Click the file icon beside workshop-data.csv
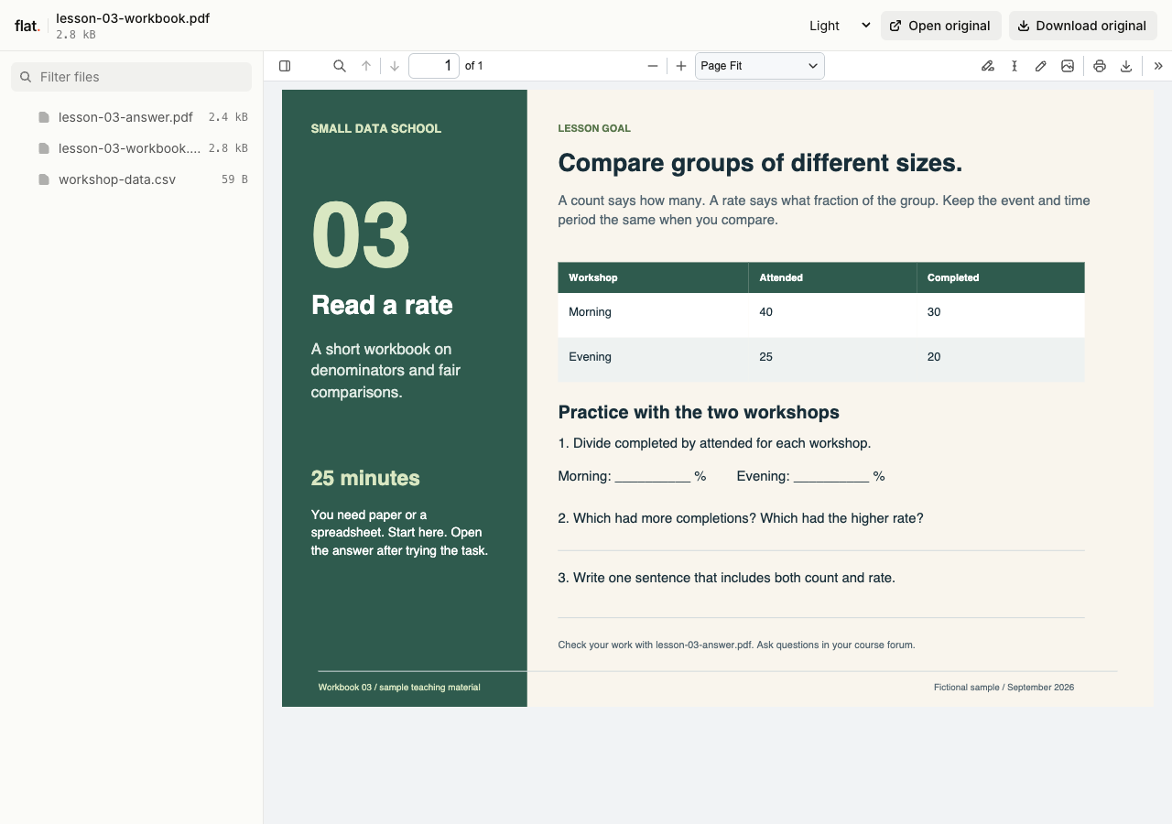Image resolution: width=1172 pixels, height=824 pixels. click(43, 179)
